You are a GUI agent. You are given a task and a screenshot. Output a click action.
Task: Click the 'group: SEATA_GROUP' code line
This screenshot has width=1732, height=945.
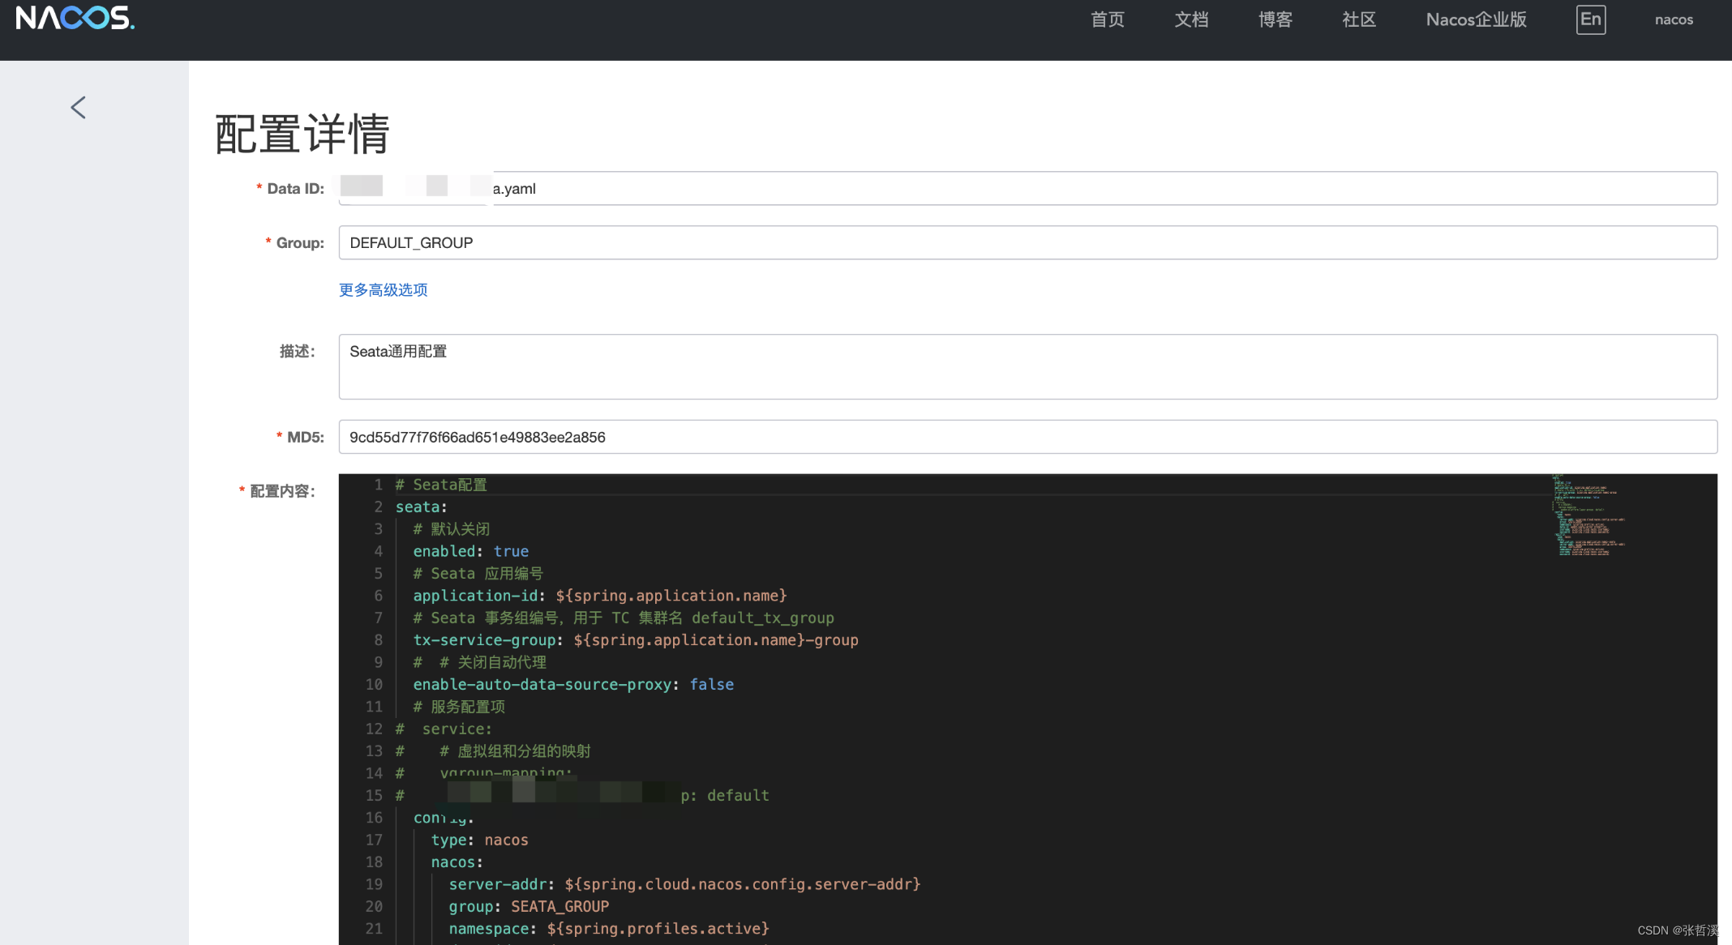point(529,907)
